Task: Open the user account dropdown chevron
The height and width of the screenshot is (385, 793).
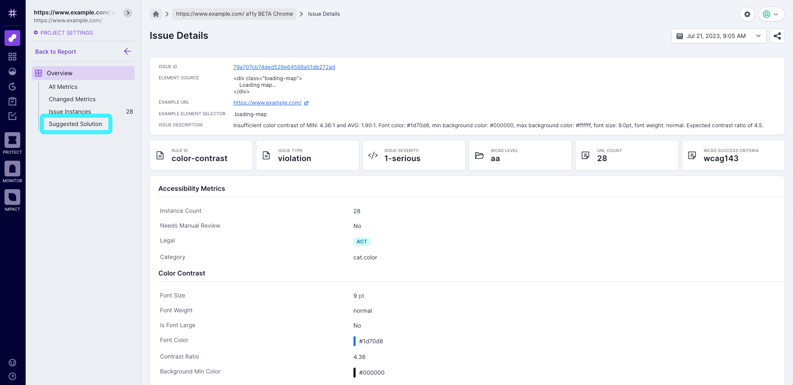Action: click(x=776, y=14)
